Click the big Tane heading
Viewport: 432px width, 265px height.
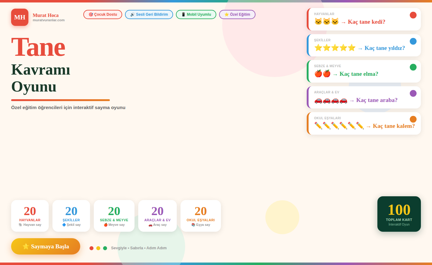38,47
